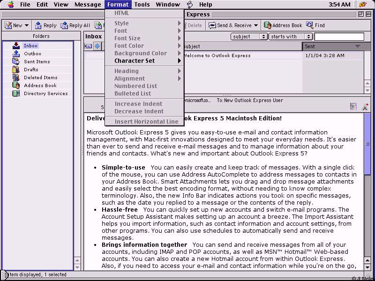Screen dimensions: 375x281
Task: Open Address Book from the toolbar
Action: tap(283, 25)
